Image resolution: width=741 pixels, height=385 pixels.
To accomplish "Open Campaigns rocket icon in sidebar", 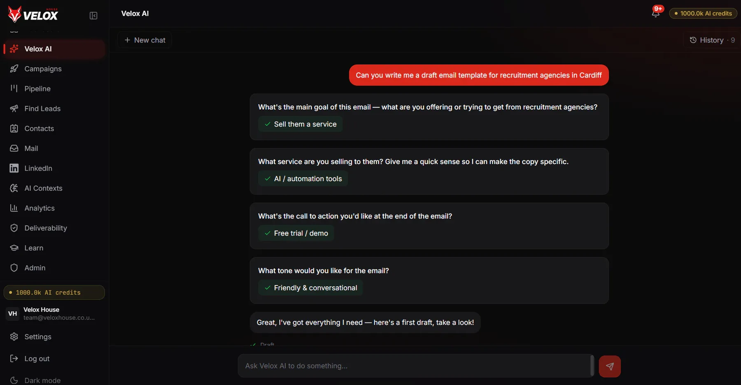I will click(14, 69).
